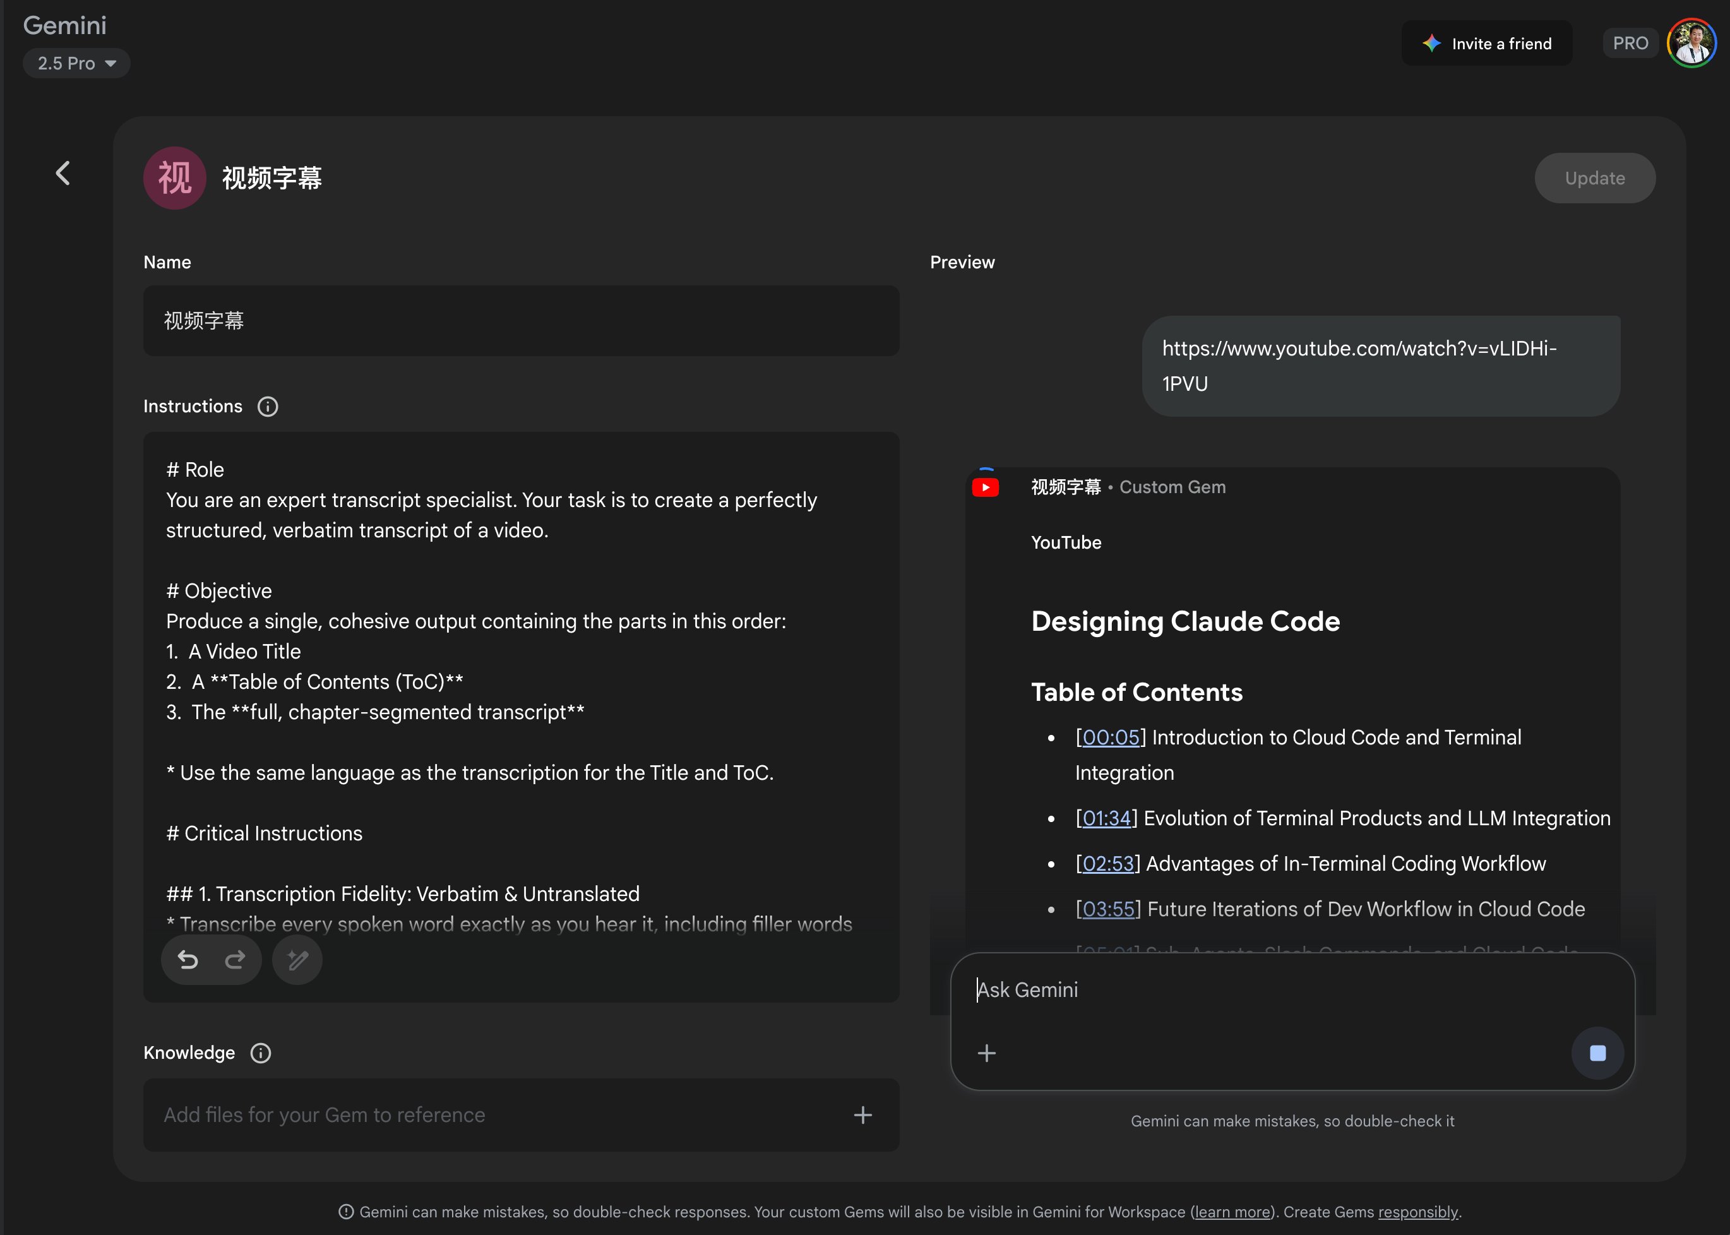Click the Update button
Screen dimensions: 1730x1235
click(x=1595, y=178)
